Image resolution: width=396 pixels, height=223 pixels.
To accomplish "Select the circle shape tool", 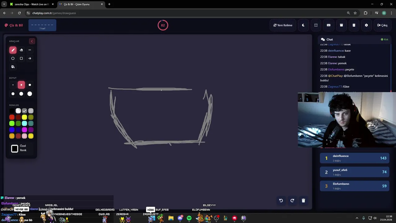I will [13, 58].
